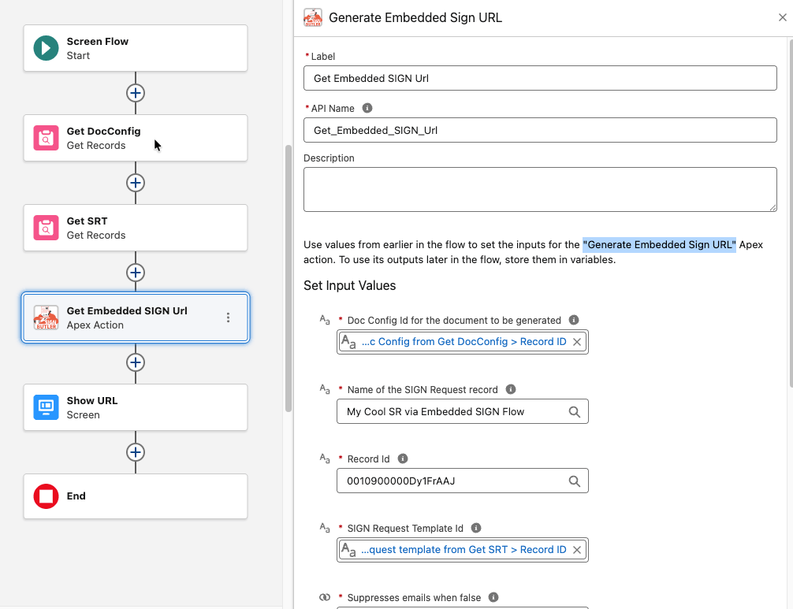This screenshot has height=609, width=793.
Task: Show Doc Config Id info tooltip
Action: click(574, 320)
